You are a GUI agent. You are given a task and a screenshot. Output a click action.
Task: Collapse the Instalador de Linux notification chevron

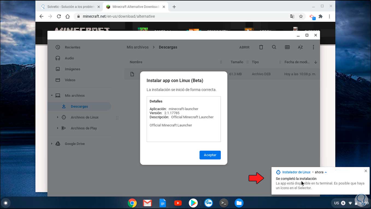tap(326, 172)
